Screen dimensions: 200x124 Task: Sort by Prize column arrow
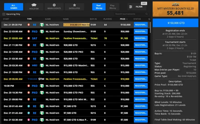click(127, 19)
